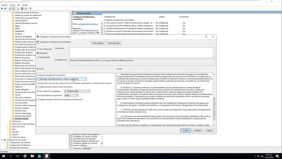Screen dimensions: 282x159
Task: Switch to the Extendido tab
Action: (78, 148)
